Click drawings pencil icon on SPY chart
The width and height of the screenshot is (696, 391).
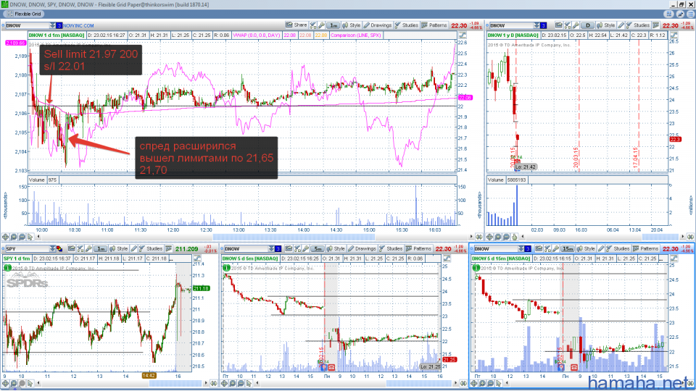tap(133, 248)
